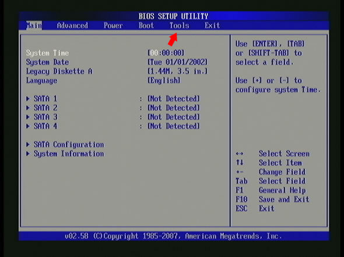This screenshot has height=257, width=344.
Task: Click the System Time label
Action: [x=47, y=53]
